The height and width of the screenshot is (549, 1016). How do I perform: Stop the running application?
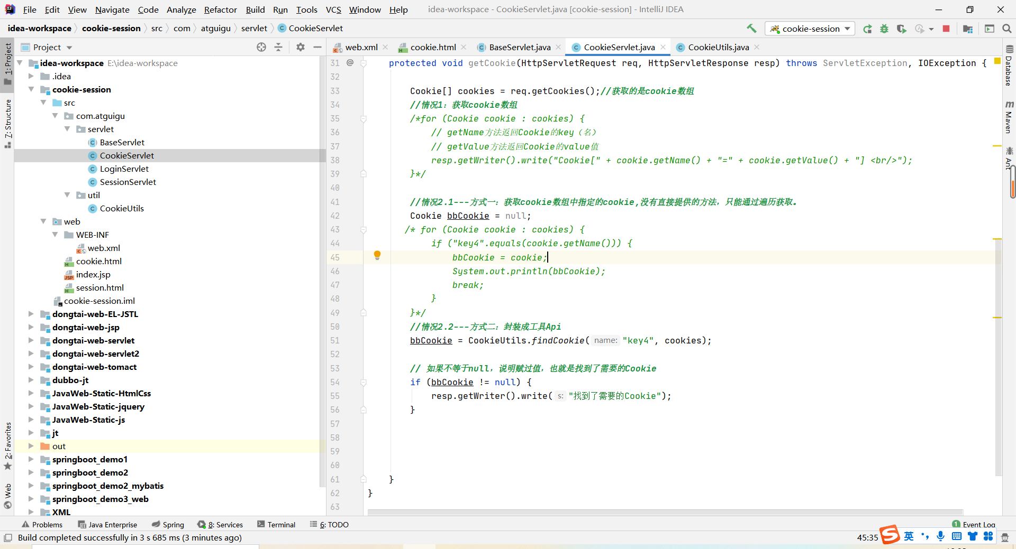pyautogui.click(x=946, y=29)
